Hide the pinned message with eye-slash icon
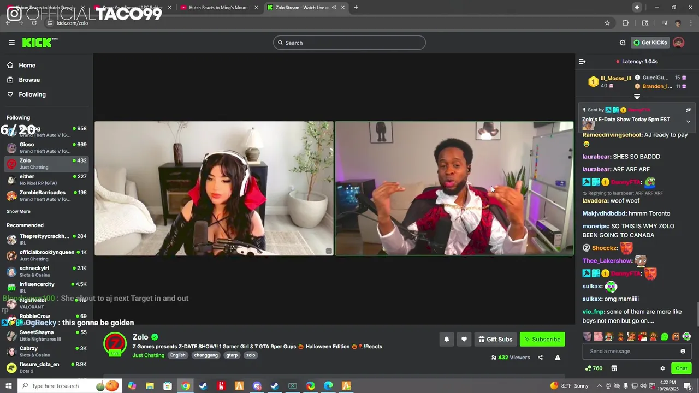The height and width of the screenshot is (393, 699). coord(689,110)
